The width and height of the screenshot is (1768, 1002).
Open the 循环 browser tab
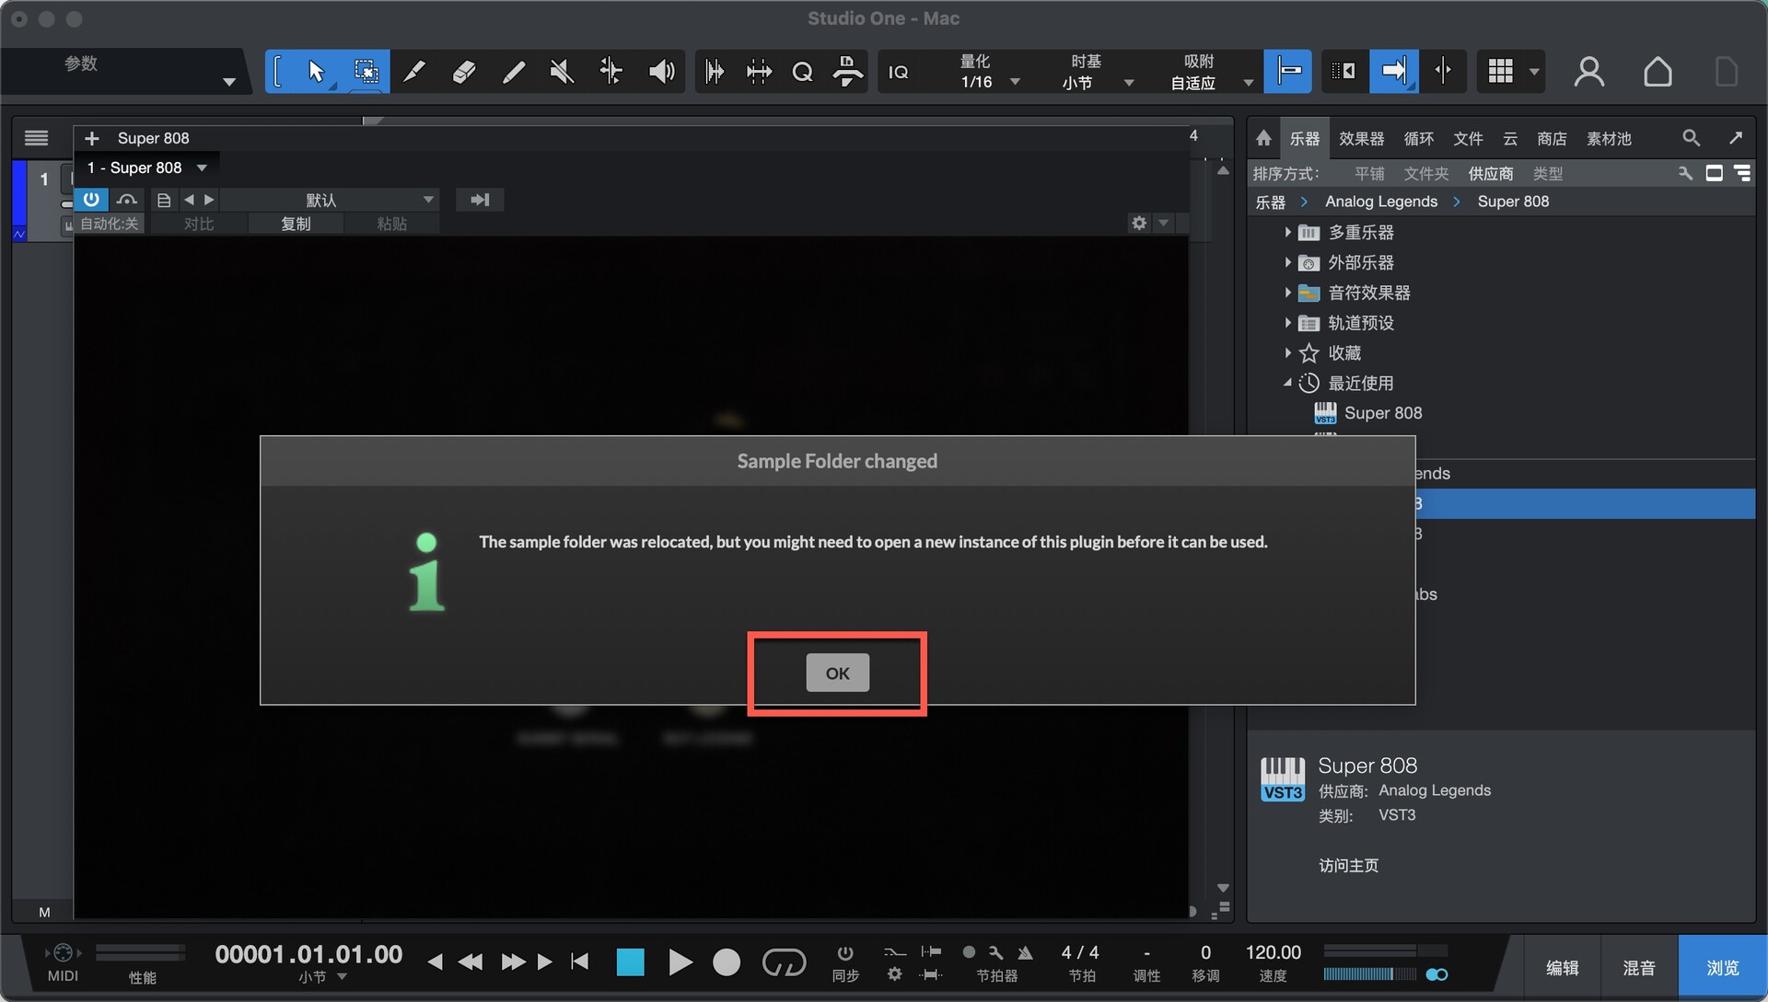tap(1418, 138)
